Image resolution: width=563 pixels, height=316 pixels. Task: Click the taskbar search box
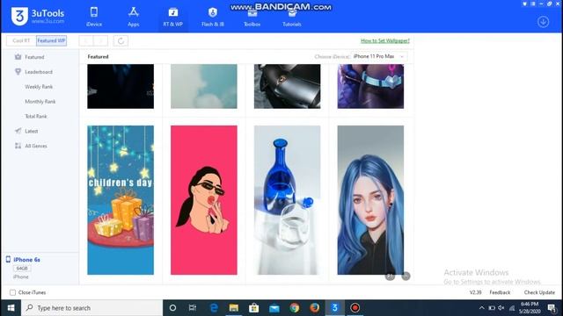(x=91, y=308)
